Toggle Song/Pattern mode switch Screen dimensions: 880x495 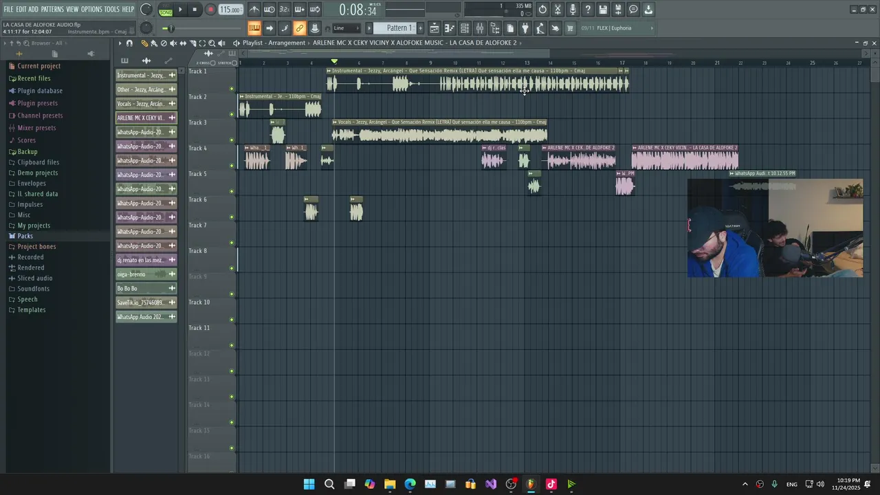[166, 10]
